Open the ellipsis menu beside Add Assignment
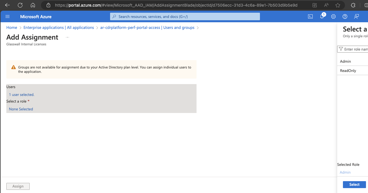Viewport: 368px width, 193px height. pos(67,37)
